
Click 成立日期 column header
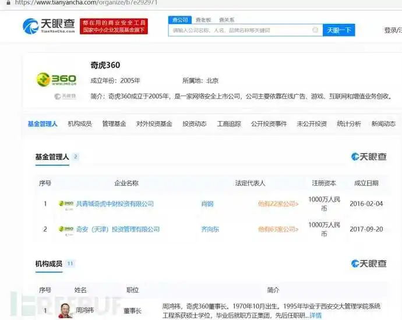click(366, 183)
